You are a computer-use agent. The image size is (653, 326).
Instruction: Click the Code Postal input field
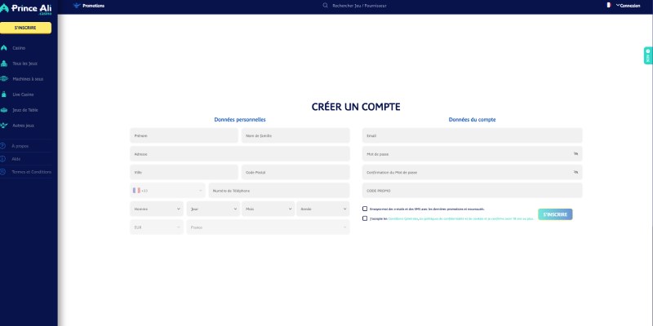(295, 172)
